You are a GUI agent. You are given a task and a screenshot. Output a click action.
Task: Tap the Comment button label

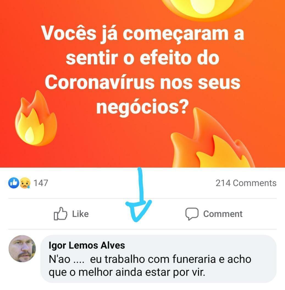pyautogui.click(x=223, y=214)
